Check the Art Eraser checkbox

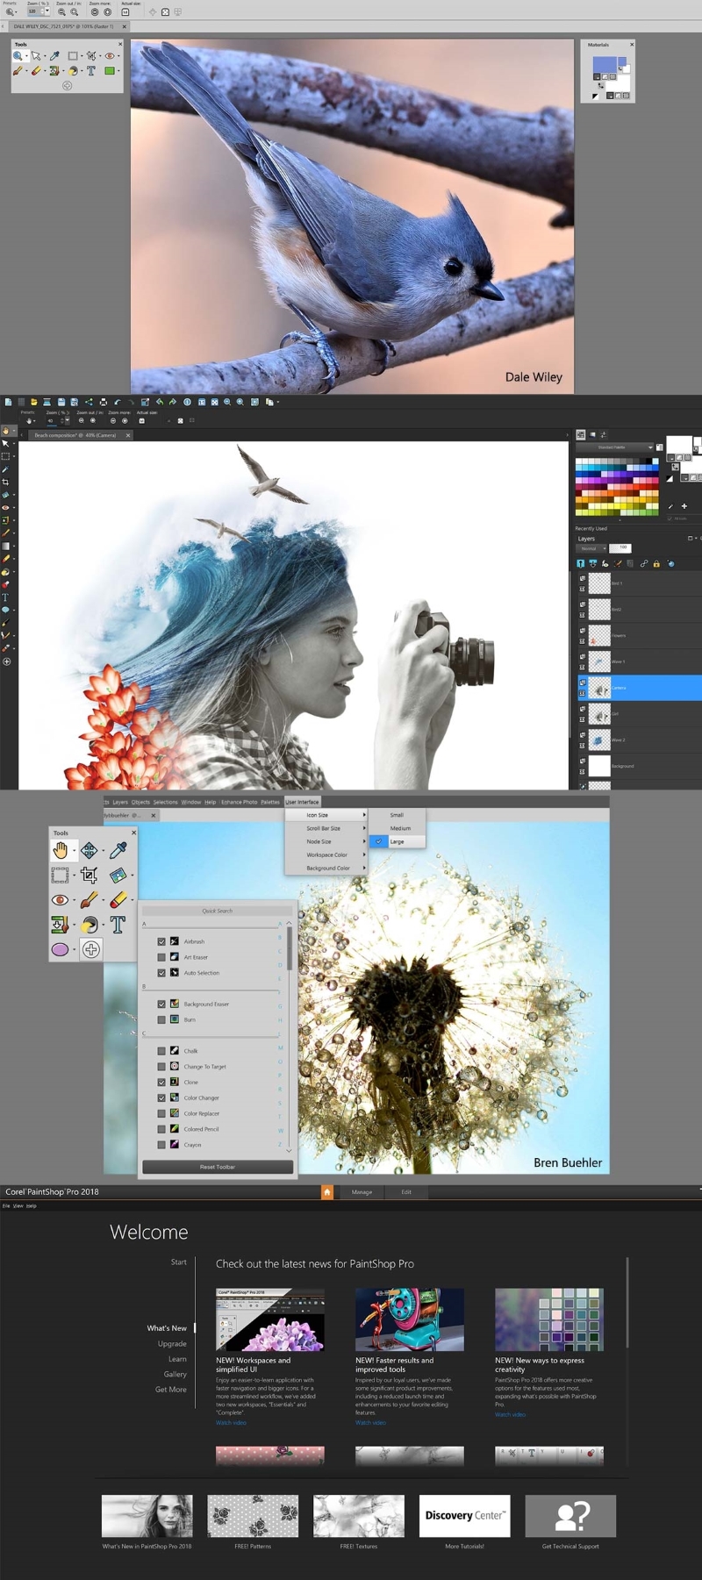(161, 957)
